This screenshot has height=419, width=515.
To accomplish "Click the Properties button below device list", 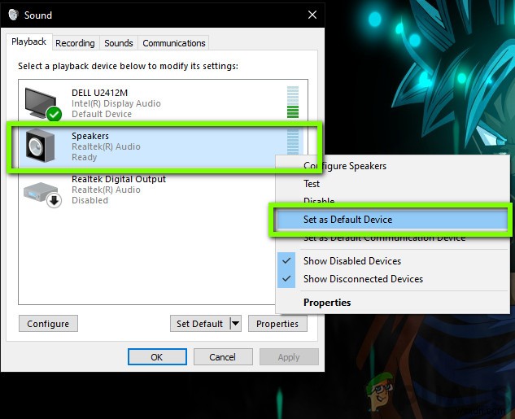I will (x=277, y=324).
